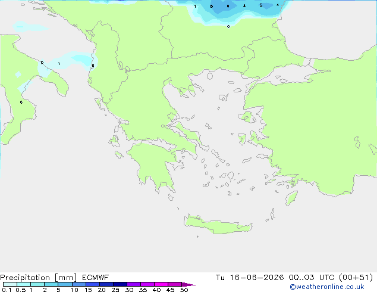Click the legend label '30'
This screenshot has width=377, height=292.
pyautogui.click(x=129, y=290)
